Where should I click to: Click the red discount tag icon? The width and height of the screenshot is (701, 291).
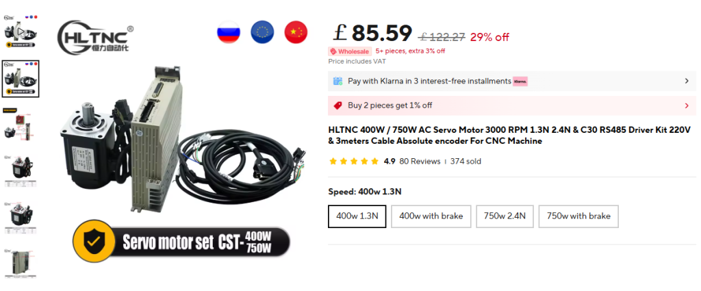pyautogui.click(x=337, y=105)
